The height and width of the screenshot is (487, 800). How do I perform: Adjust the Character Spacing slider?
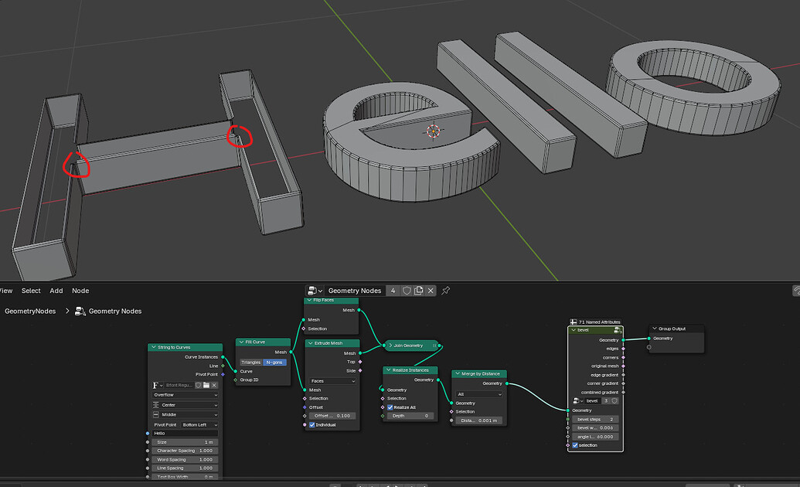(x=185, y=451)
